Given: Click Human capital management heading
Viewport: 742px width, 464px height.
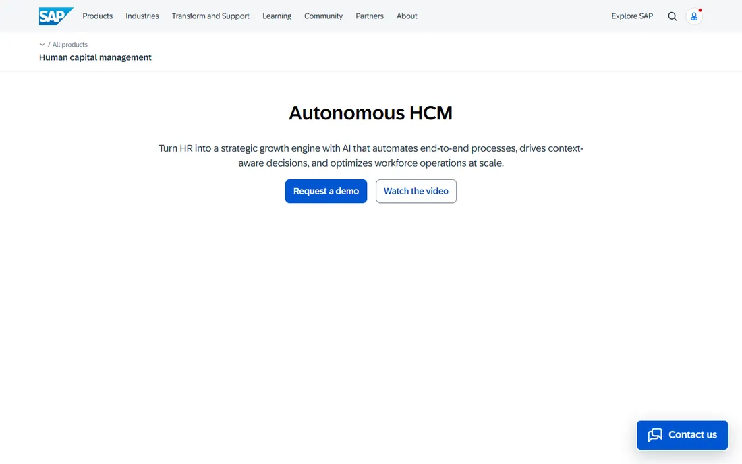Looking at the screenshot, I should 95,57.
